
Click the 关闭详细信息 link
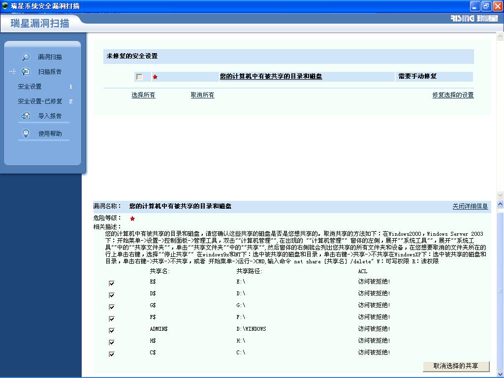(x=470, y=206)
